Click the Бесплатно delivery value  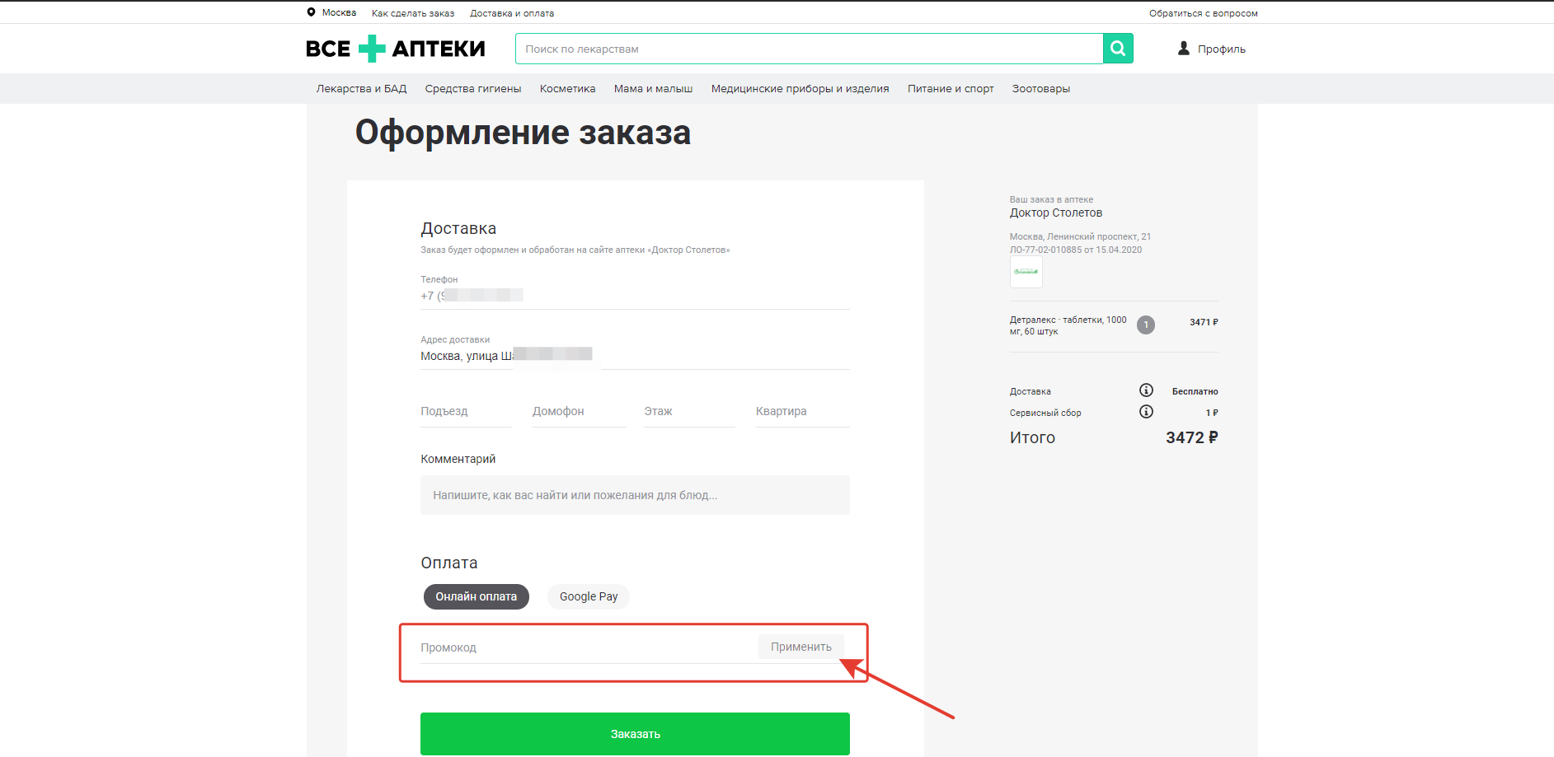click(1195, 391)
